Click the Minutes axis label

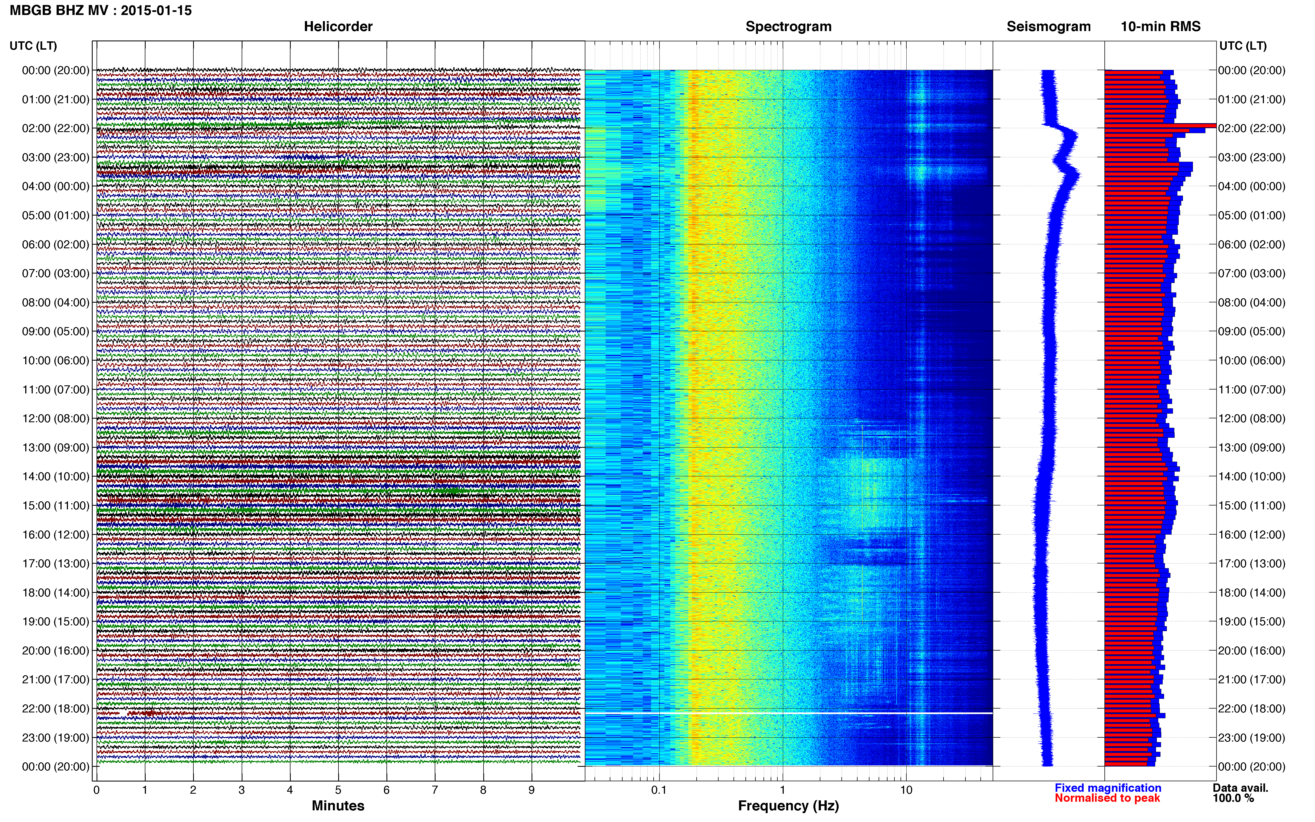pos(338,806)
